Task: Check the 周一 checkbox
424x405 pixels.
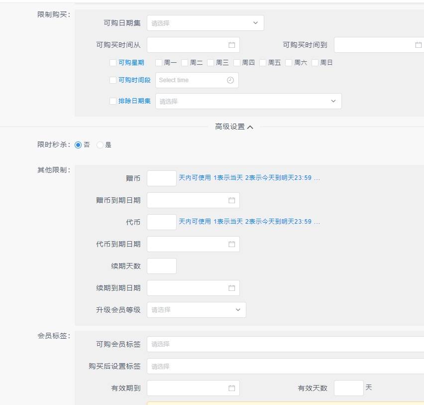Action: point(158,63)
